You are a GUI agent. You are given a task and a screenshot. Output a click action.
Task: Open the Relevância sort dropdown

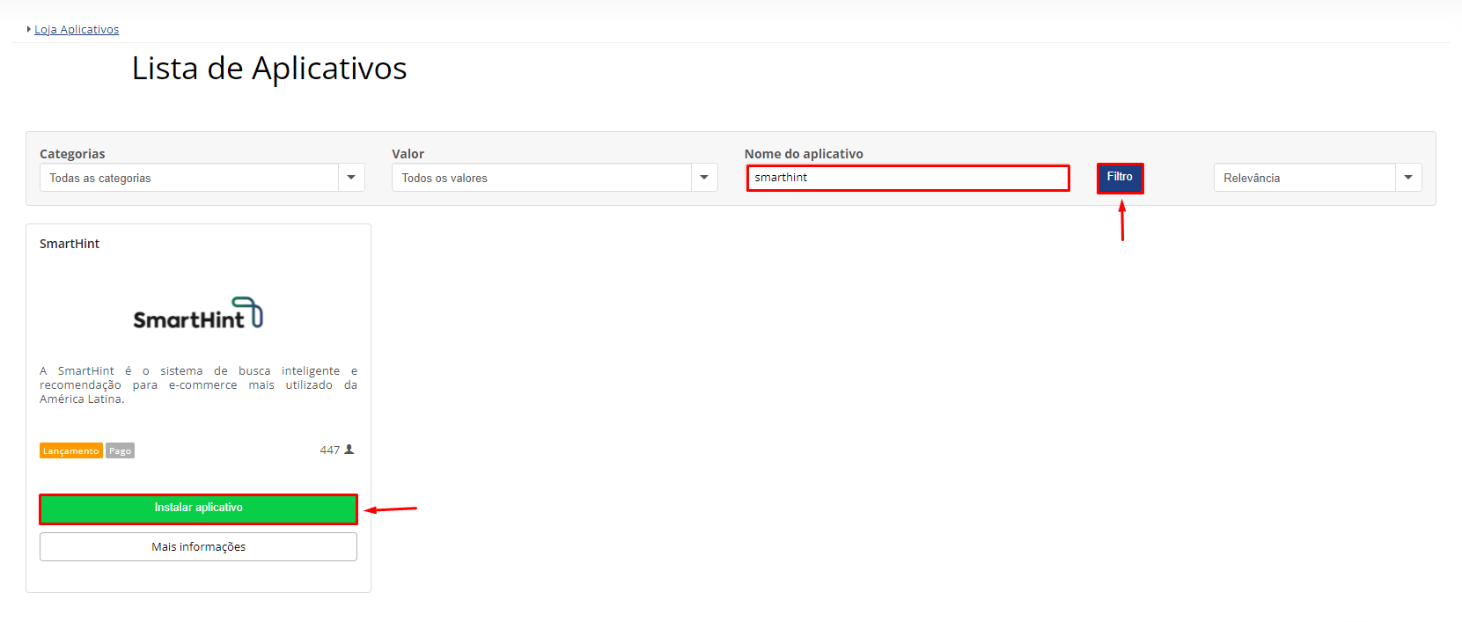[x=1318, y=178]
